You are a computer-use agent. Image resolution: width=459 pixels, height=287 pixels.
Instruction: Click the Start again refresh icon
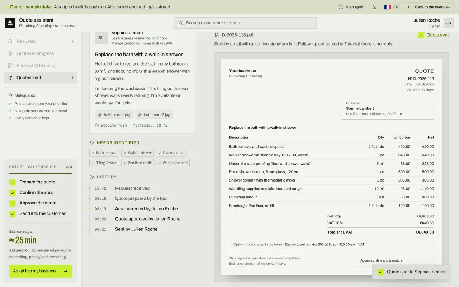tap(341, 7)
